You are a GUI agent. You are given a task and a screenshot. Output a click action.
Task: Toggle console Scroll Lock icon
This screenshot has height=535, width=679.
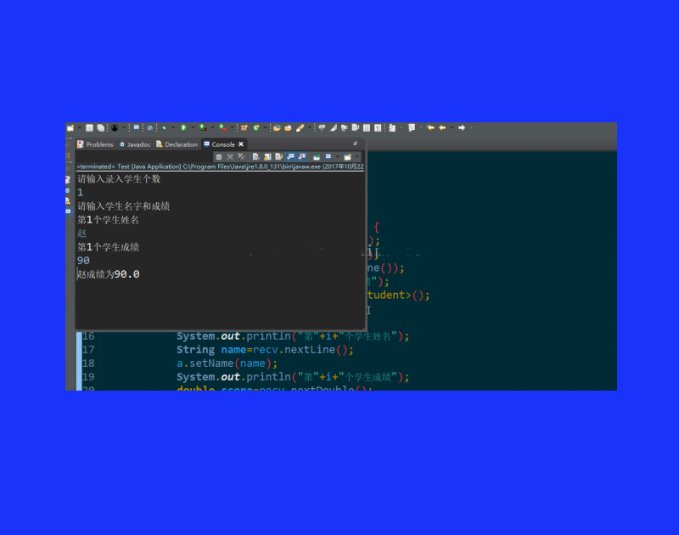[x=267, y=157]
